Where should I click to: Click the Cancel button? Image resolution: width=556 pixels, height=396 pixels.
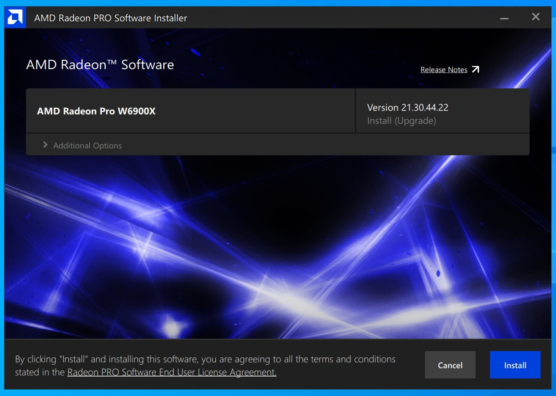point(450,365)
